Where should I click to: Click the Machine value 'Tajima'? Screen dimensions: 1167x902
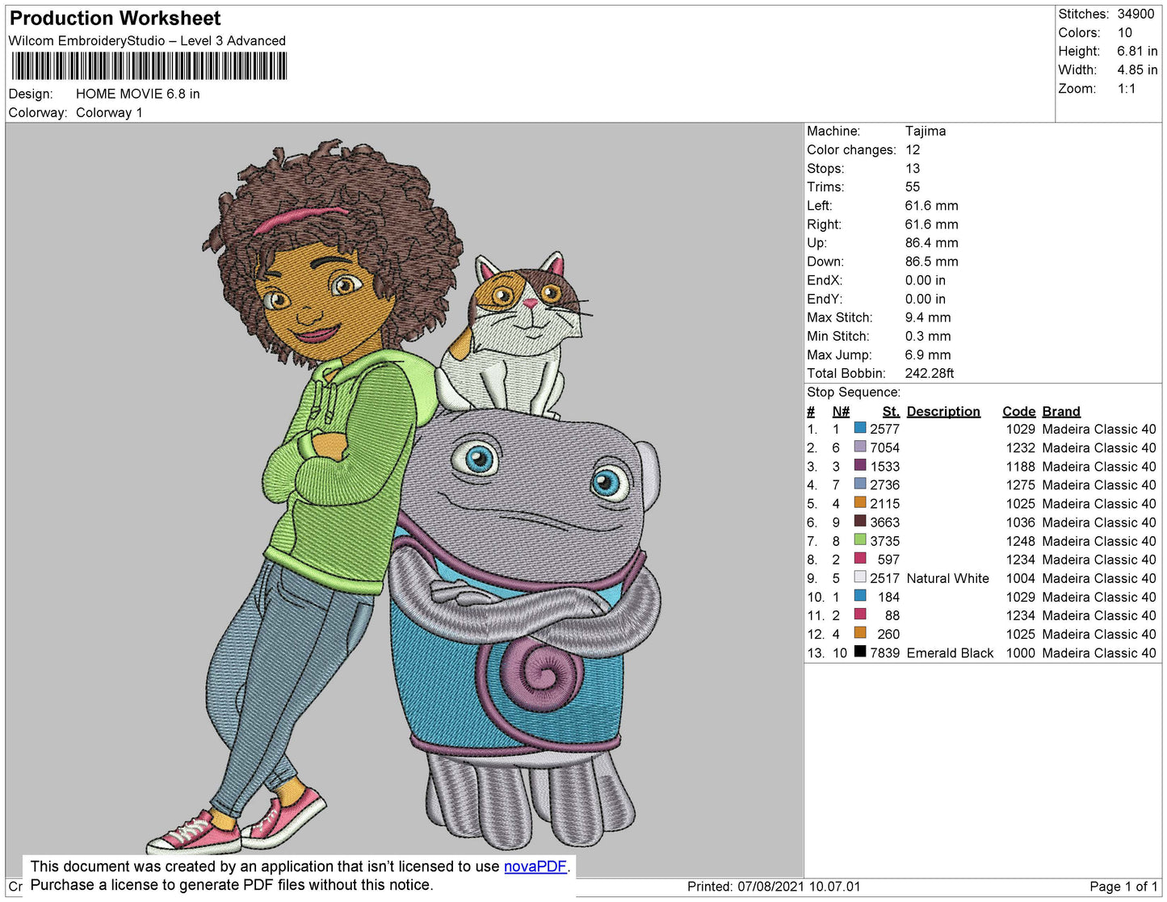926,131
